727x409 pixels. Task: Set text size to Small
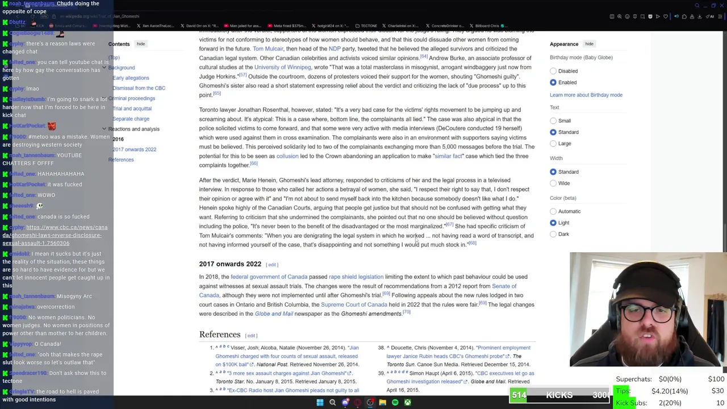(x=553, y=120)
